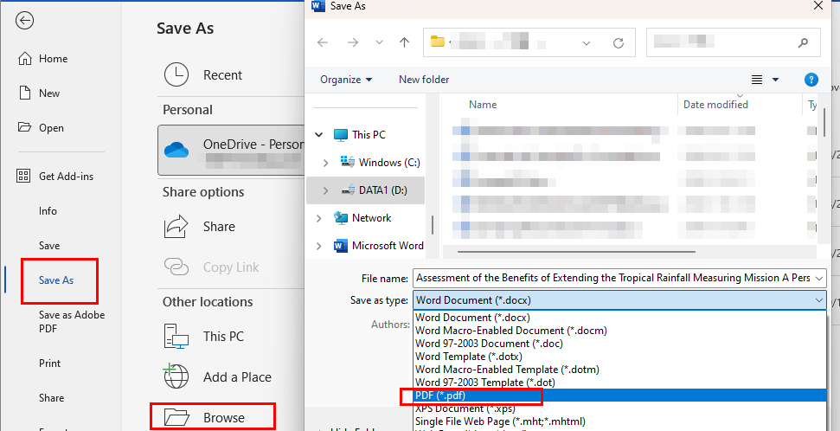Choose Save as Adobe PDF
The image size is (840, 431).
tap(72, 322)
